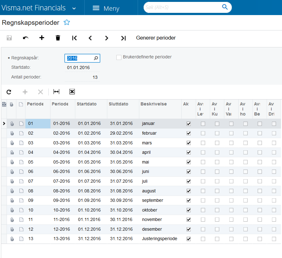Add a new record with top plus icon

click(x=42, y=38)
